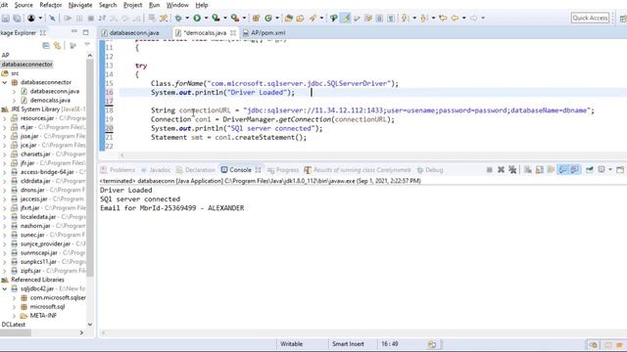Click the Remove Launch X icon in the Console

(x=501, y=170)
